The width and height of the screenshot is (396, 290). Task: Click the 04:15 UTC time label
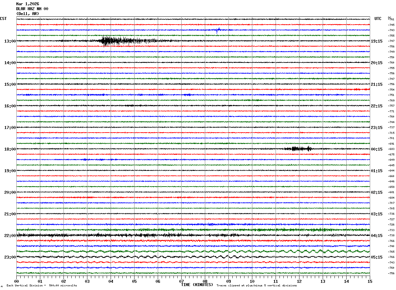377,236
